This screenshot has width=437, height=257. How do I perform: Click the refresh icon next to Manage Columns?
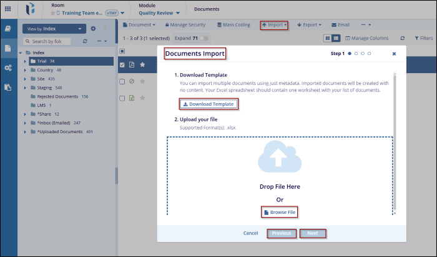pyautogui.click(x=403, y=38)
